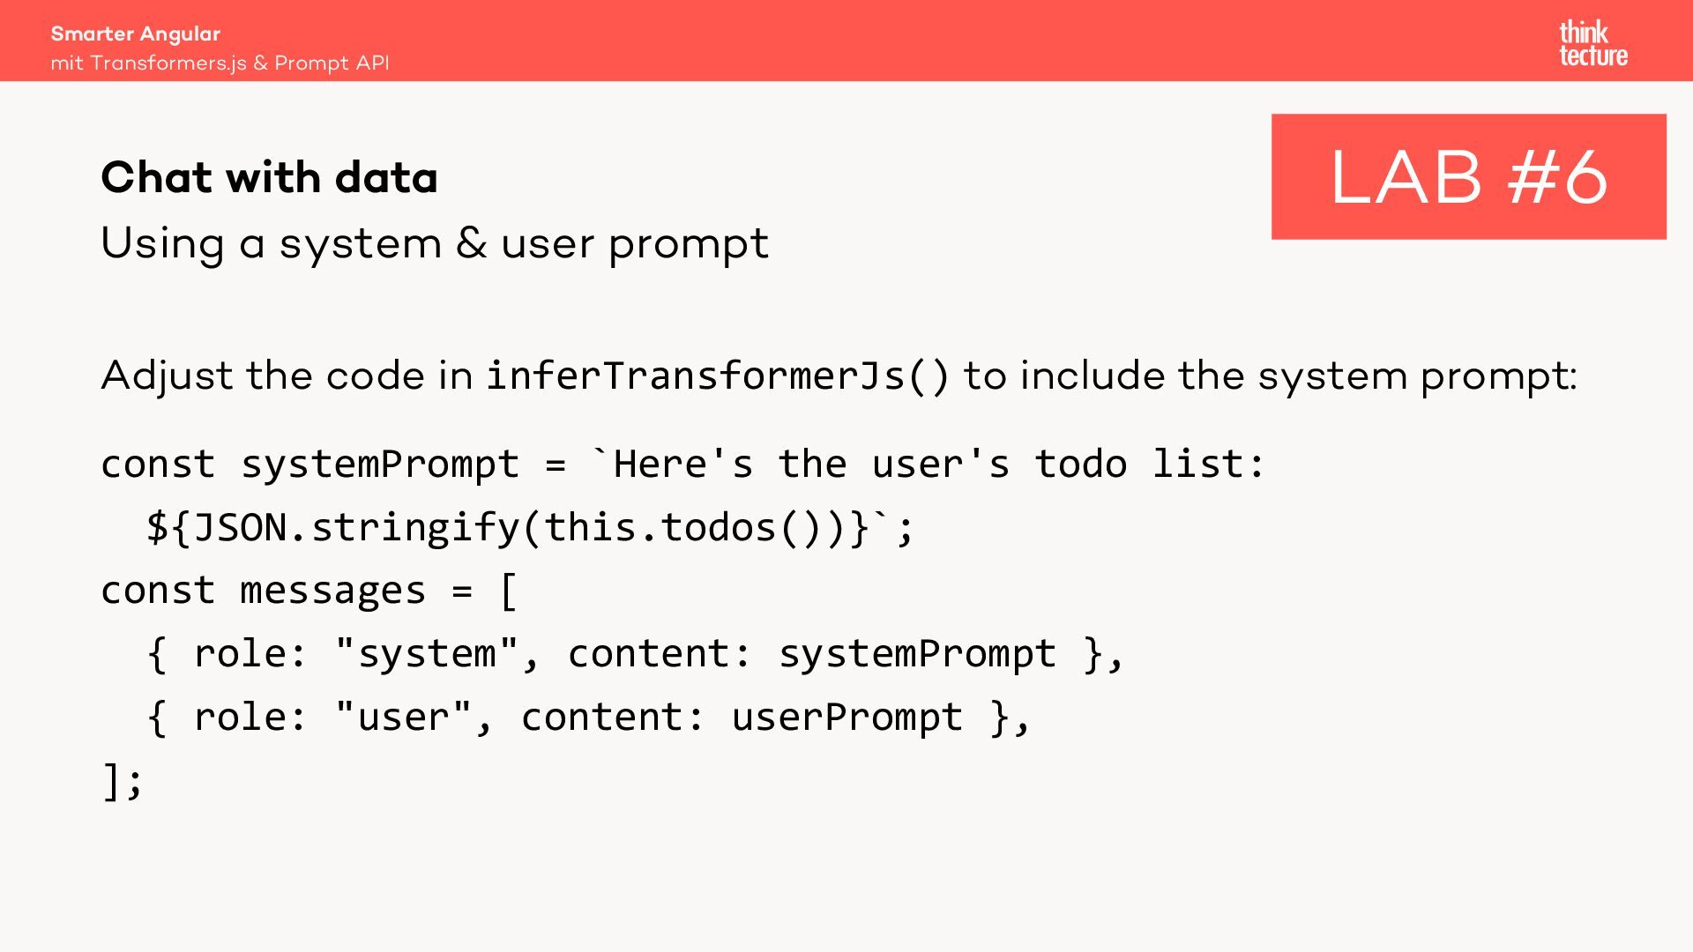Click the "Adjust the code in" instruction text

[x=287, y=376]
